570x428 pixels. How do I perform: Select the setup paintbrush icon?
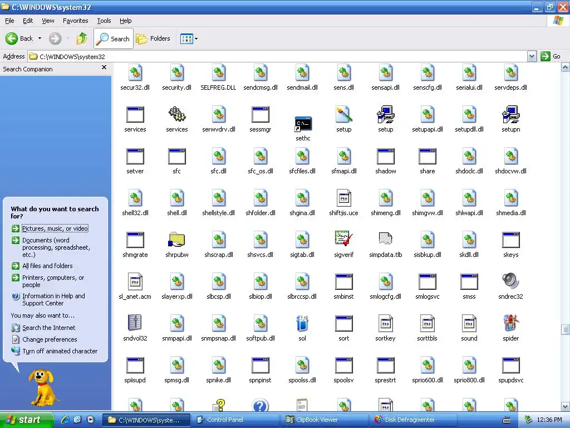click(344, 114)
